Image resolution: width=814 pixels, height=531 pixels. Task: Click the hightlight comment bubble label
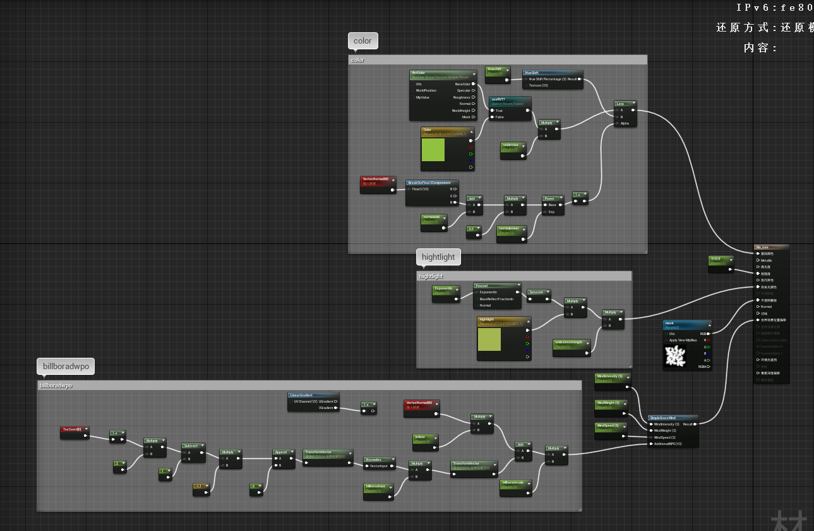click(438, 257)
